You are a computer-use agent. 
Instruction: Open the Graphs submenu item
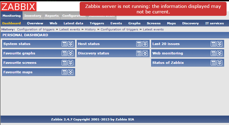pyautogui.click(x=134, y=23)
